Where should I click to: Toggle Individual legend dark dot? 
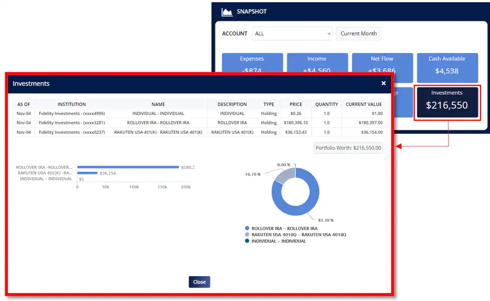pos(247,241)
